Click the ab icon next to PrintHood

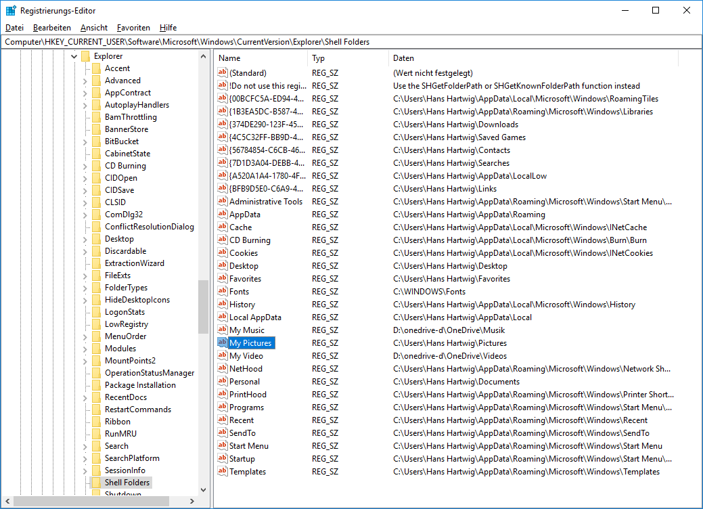click(x=223, y=394)
